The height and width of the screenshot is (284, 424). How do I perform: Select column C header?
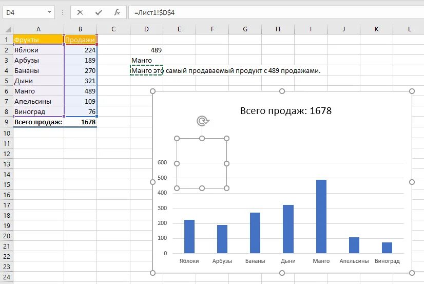[113, 29]
